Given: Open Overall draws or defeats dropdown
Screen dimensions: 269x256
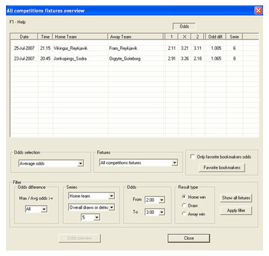Looking at the screenshot, I should coord(112,207).
